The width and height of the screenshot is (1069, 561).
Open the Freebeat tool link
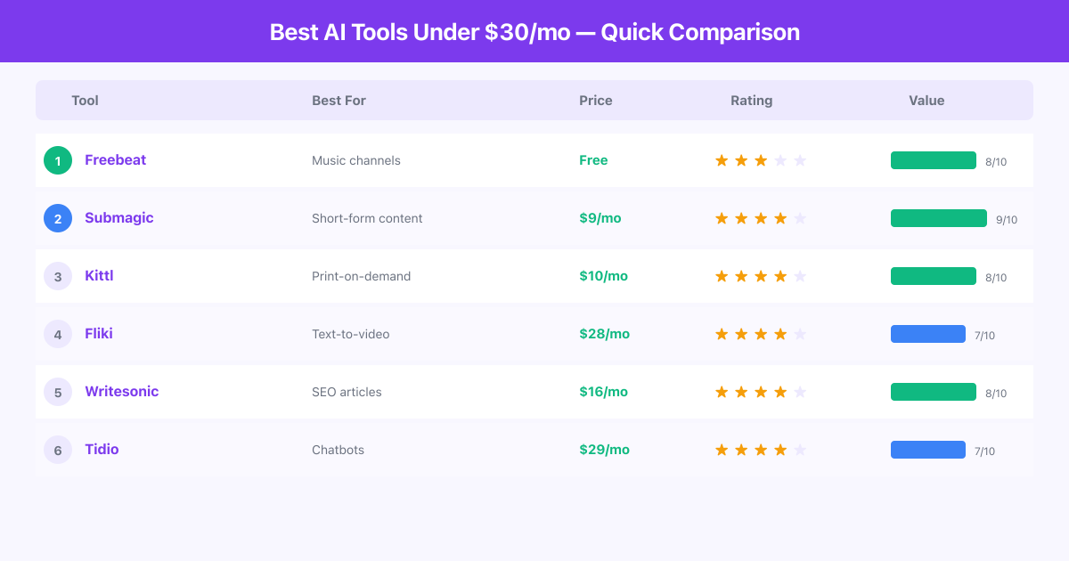click(115, 160)
